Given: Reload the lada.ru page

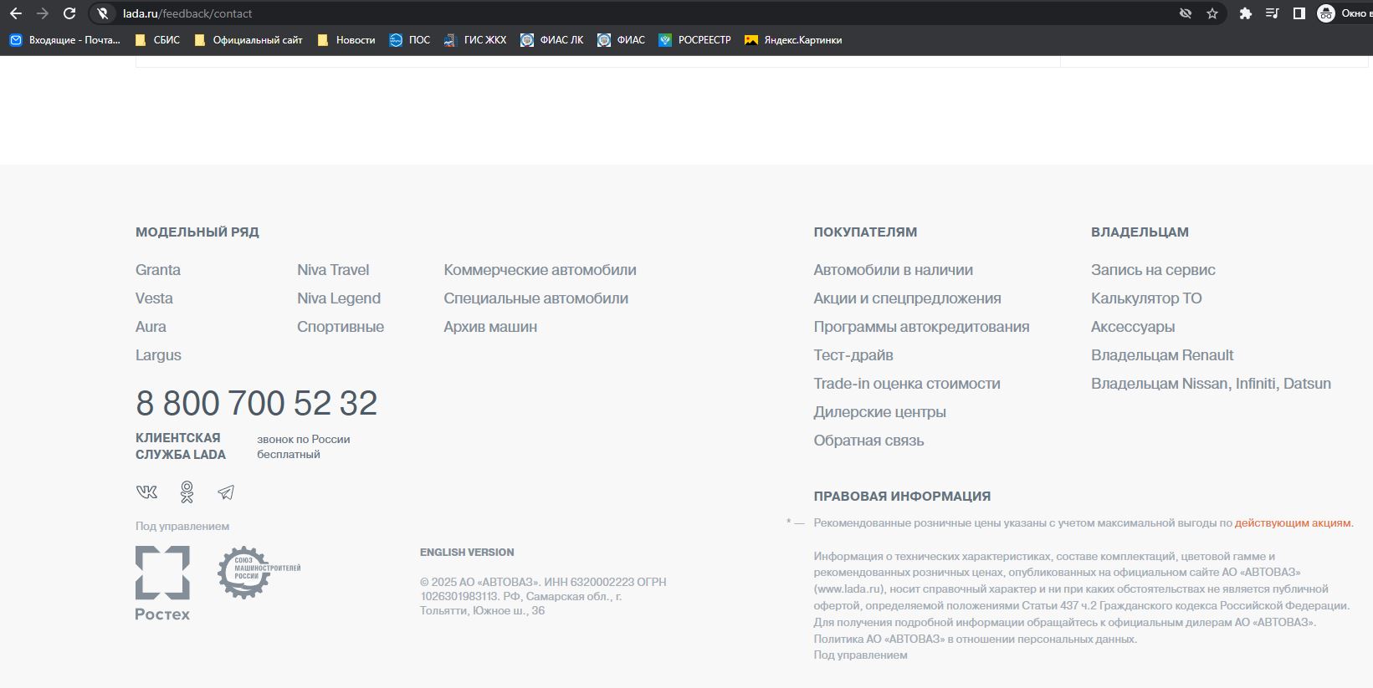Looking at the screenshot, I should (x=69, y=13).
